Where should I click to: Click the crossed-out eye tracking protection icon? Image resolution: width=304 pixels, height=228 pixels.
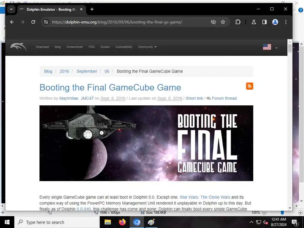[x=213, y=22]
